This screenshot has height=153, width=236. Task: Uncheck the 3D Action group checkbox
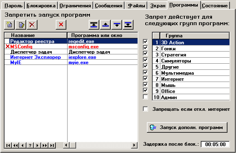pos(145,41)
